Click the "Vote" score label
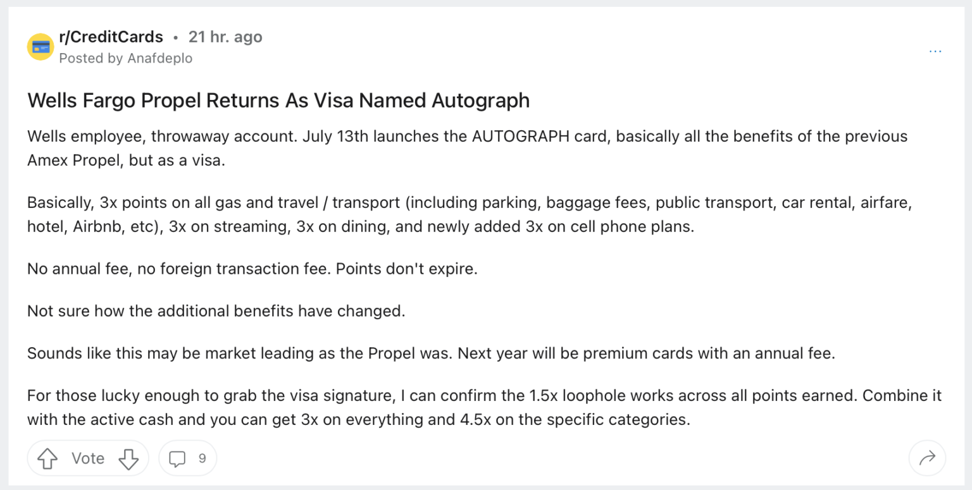 coord(88,458)
